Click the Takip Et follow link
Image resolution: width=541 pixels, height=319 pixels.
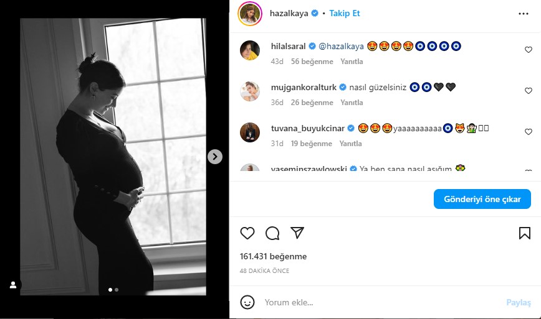coord(345,13)
